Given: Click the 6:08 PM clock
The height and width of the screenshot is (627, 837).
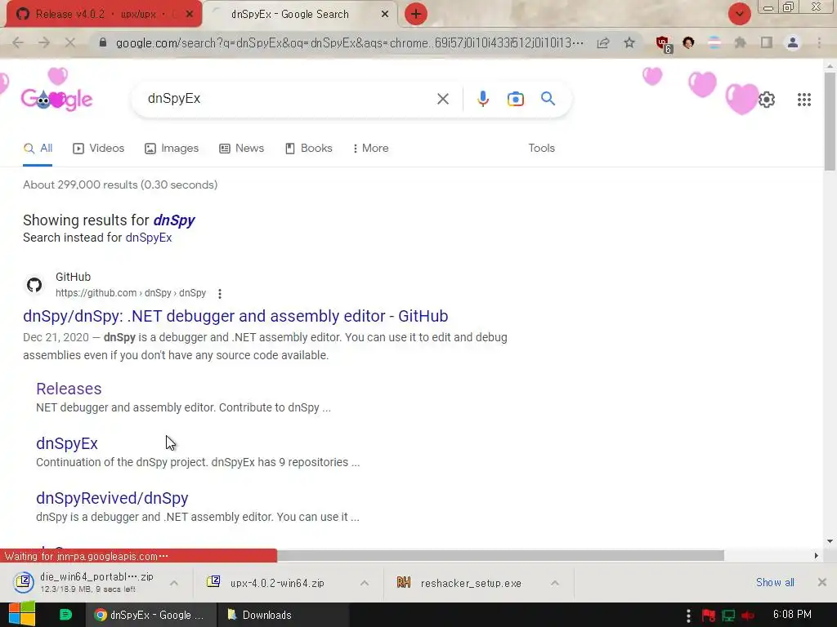Looking at the screenshot, I should pyautogui.click(x=792, y=615).
